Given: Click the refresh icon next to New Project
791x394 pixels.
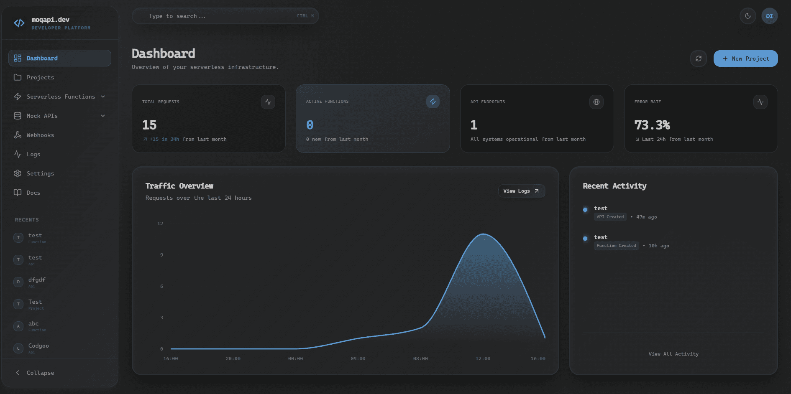Looking at the screenshot, I should click(x=698, y=58).
